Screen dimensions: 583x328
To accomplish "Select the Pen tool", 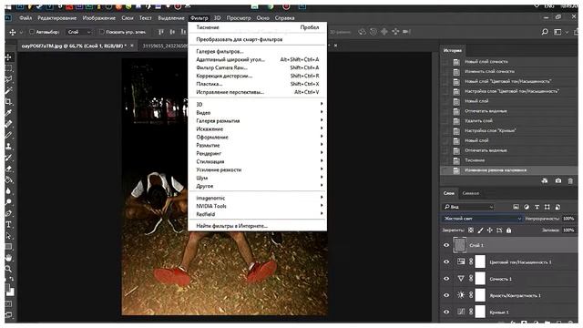I will pyautogui.click(x=8, y=213).
